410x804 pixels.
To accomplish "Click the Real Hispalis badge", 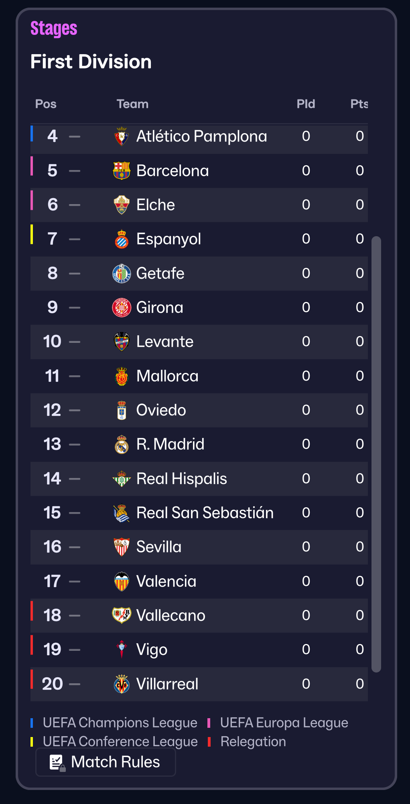I will click(122, 479).
